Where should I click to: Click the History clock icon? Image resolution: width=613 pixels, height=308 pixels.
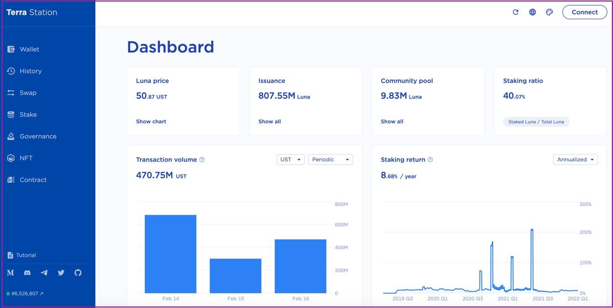[x=11, y=71]
